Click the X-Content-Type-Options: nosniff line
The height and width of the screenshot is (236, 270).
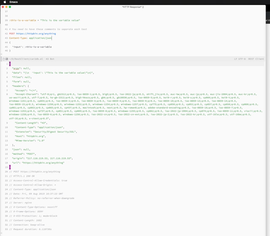click(33, 207)
